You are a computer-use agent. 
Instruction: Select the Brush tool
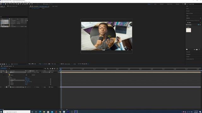tap(23, 4)
